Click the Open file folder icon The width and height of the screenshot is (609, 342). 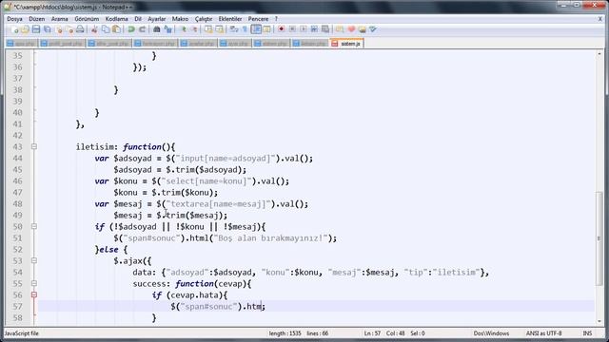25,29
